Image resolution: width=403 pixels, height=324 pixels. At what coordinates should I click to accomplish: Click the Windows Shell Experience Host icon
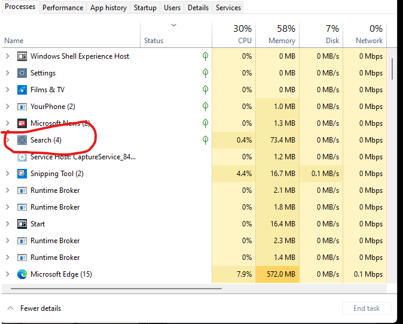point(22,56)
